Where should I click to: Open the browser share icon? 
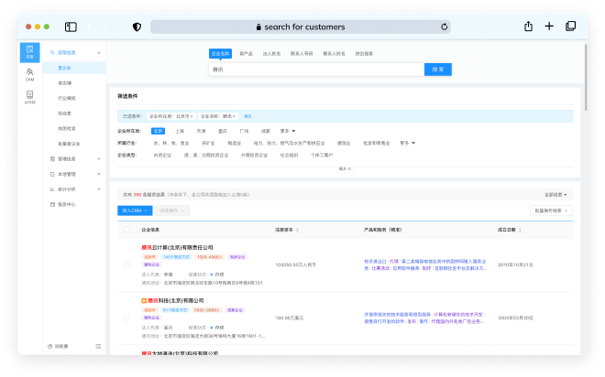[x=528, y=27]
